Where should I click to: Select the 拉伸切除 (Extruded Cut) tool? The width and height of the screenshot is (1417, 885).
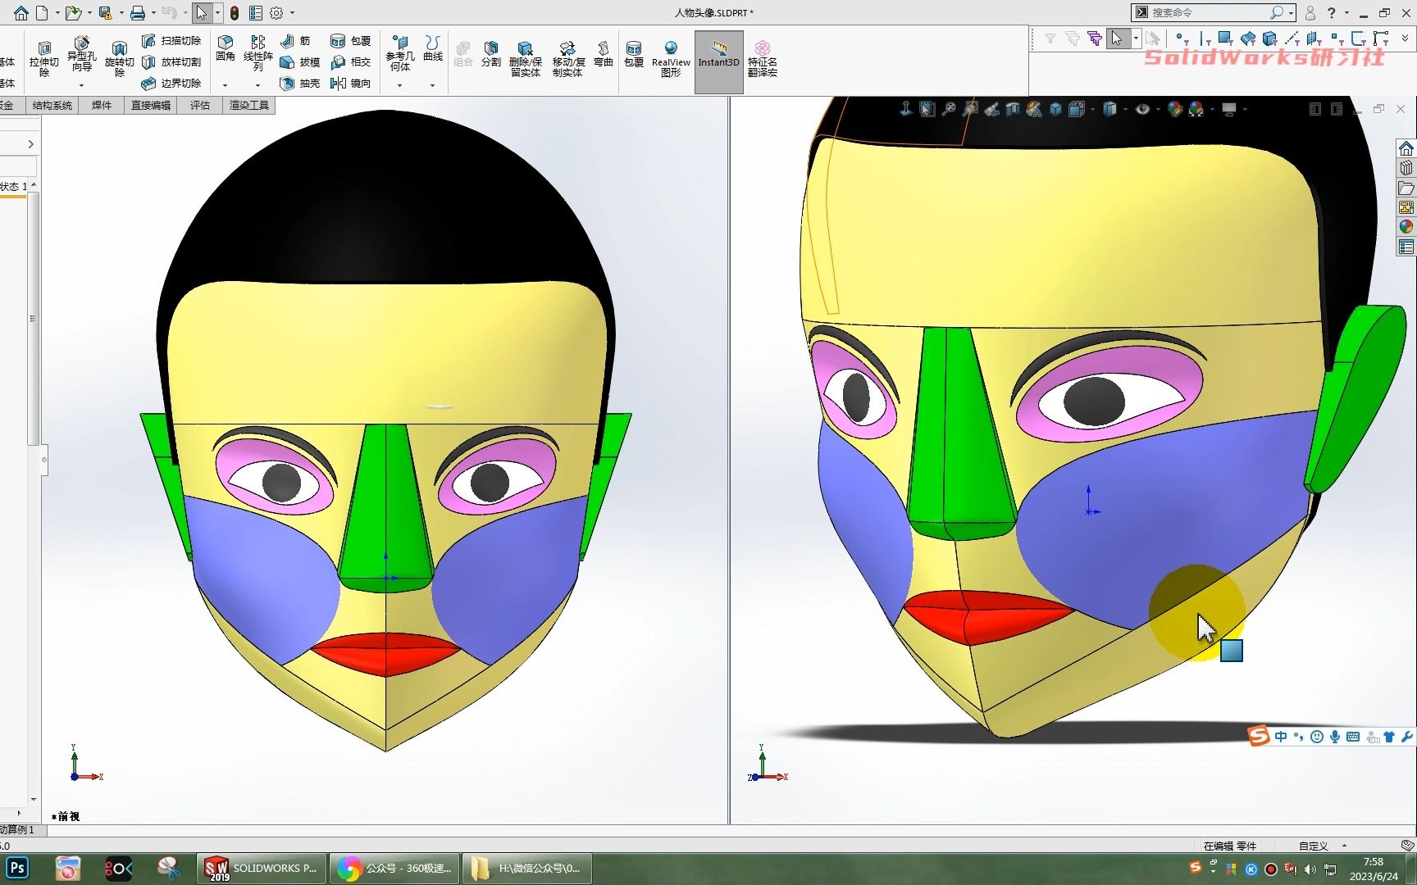point(44,59)
